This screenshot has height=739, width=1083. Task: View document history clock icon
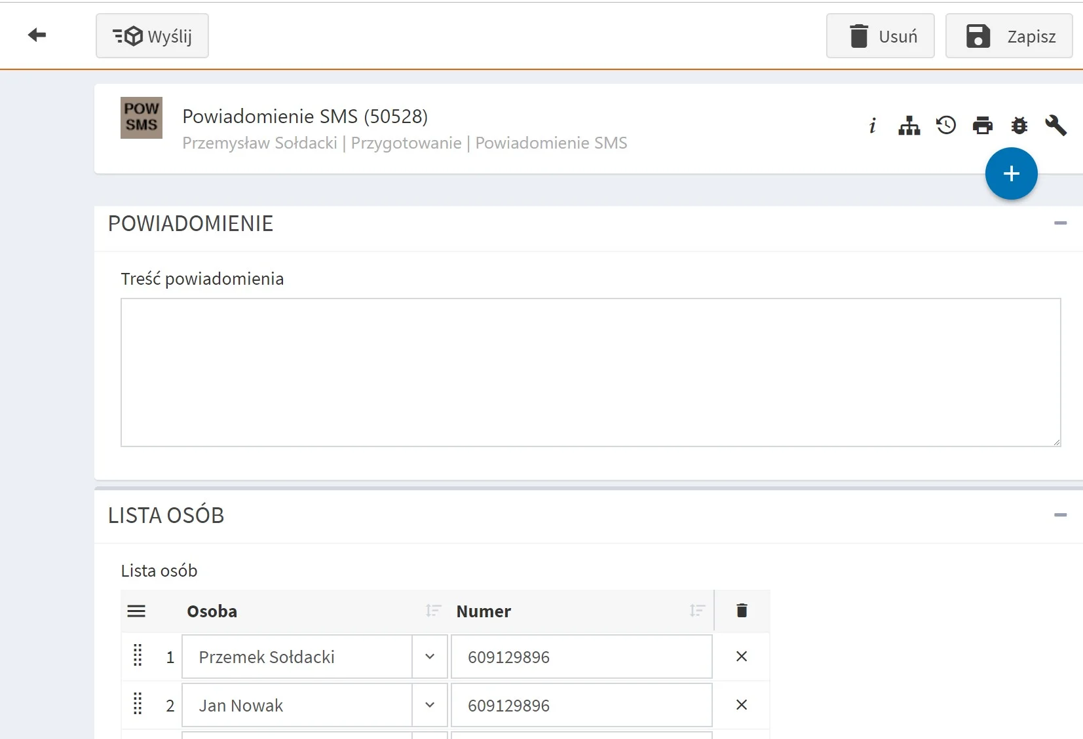pyautogui.click(x=945, y=125)
